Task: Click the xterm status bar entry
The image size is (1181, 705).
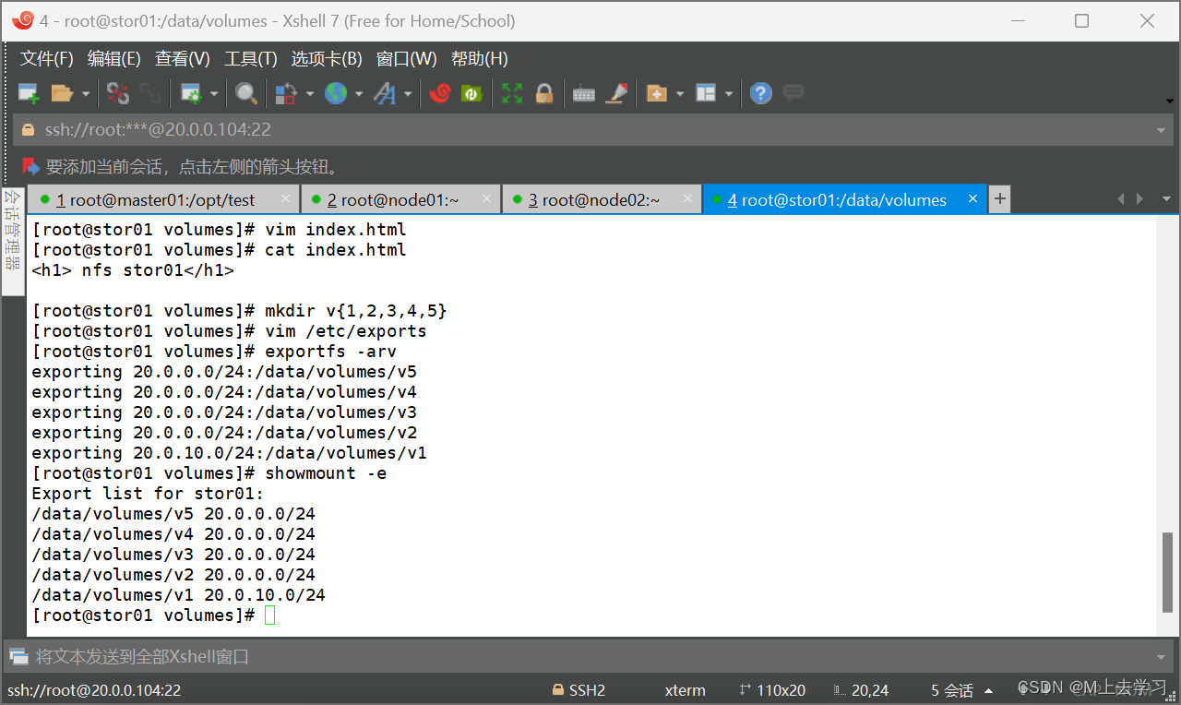Action: tap(685, 690)
